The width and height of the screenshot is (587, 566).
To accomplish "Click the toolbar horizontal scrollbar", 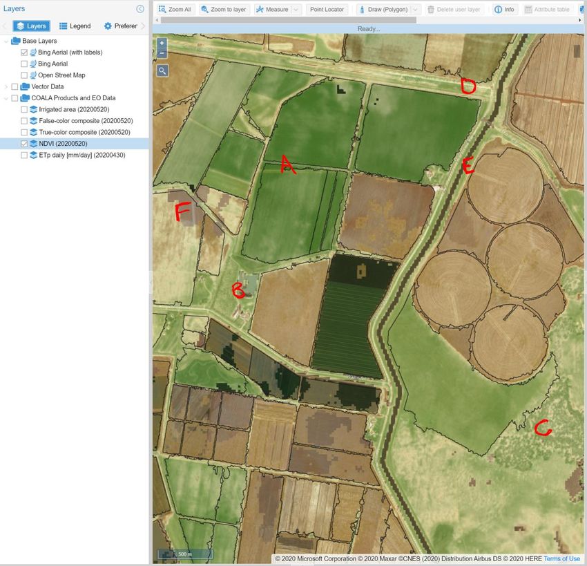I will click(x=288, y=20).
